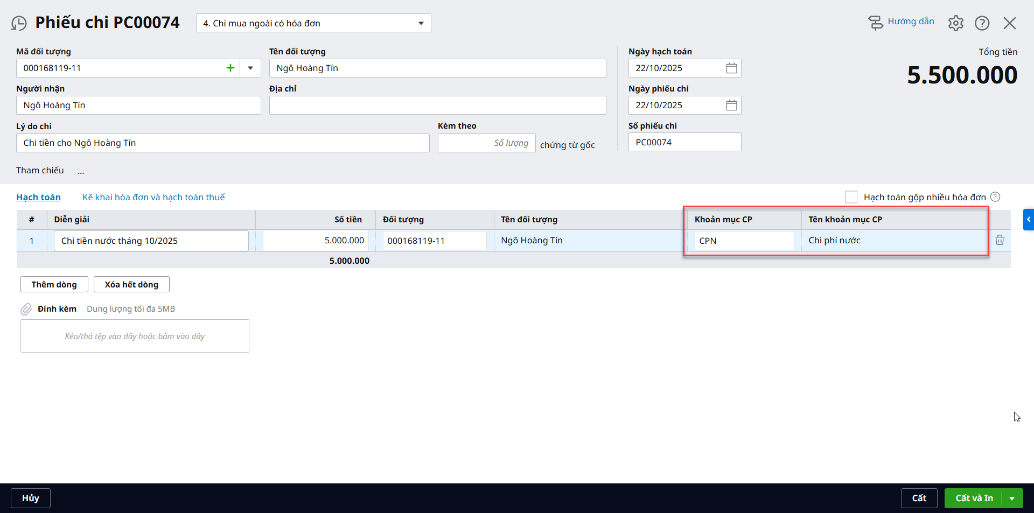Screen dimensions: 1034x513
Task: Open the Hướng dẫn guide link
Action: (x=910, y=22)
